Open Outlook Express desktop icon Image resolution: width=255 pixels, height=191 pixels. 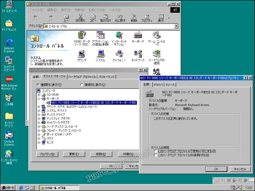coord(9,139)
